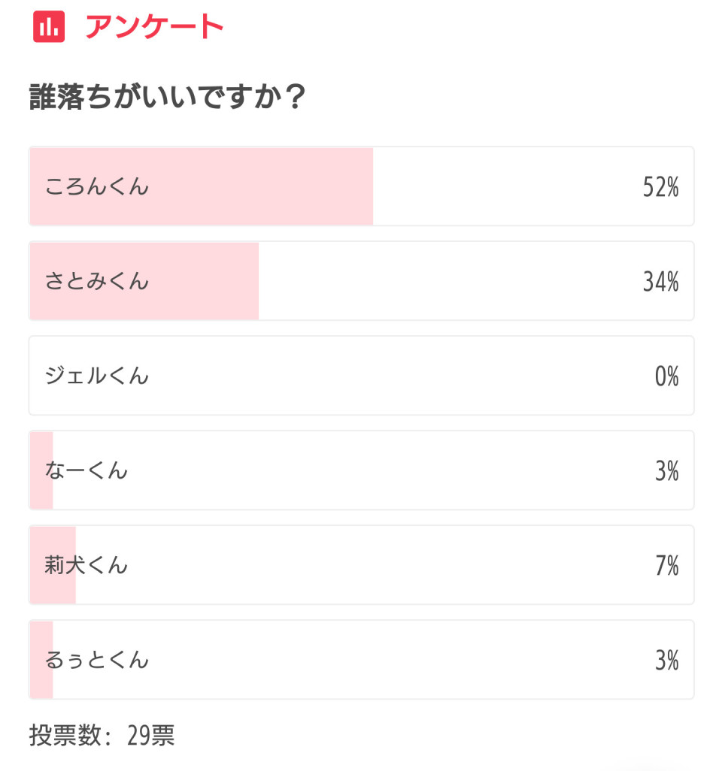Viewport: 722px width, 771px height.
Task: Click the poll question 誰落ちがいいですか？
Action: point(168,96)
